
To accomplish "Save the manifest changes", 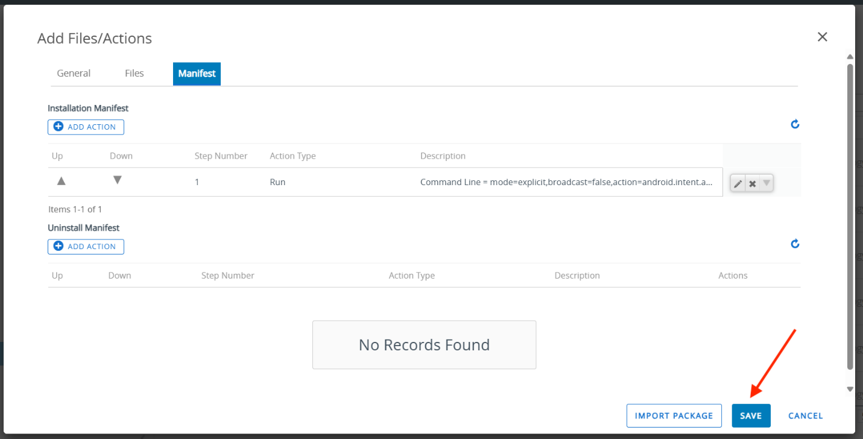I will point(751,415).
